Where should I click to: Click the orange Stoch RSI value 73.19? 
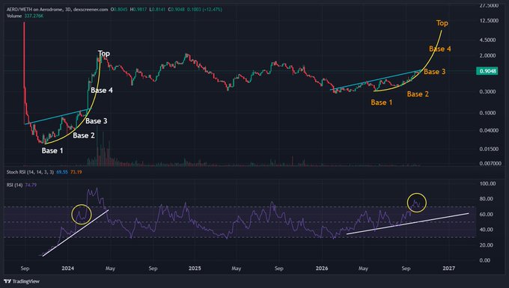coord(76,172)
